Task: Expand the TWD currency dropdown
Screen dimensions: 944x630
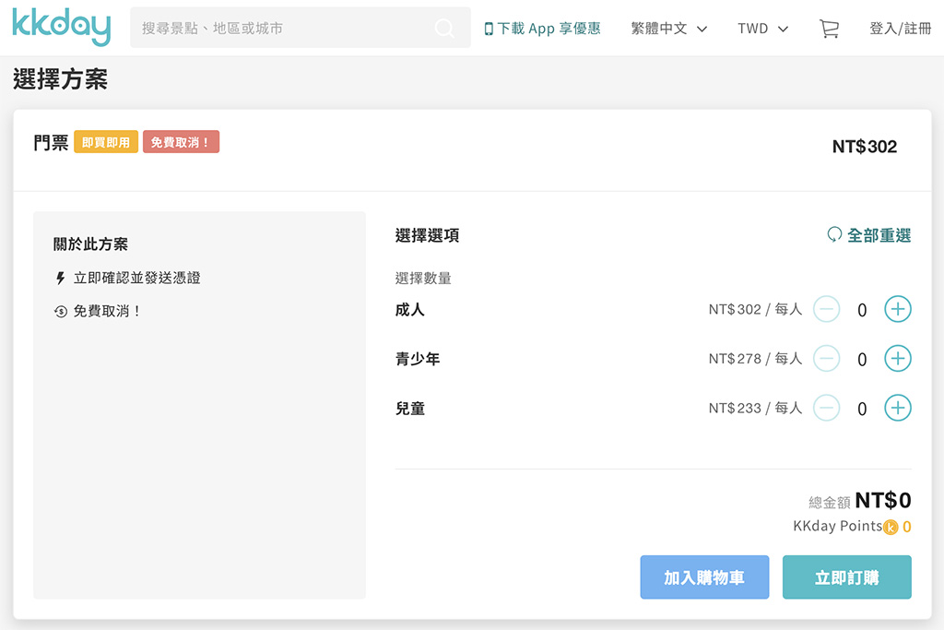Action: [762, 29]
